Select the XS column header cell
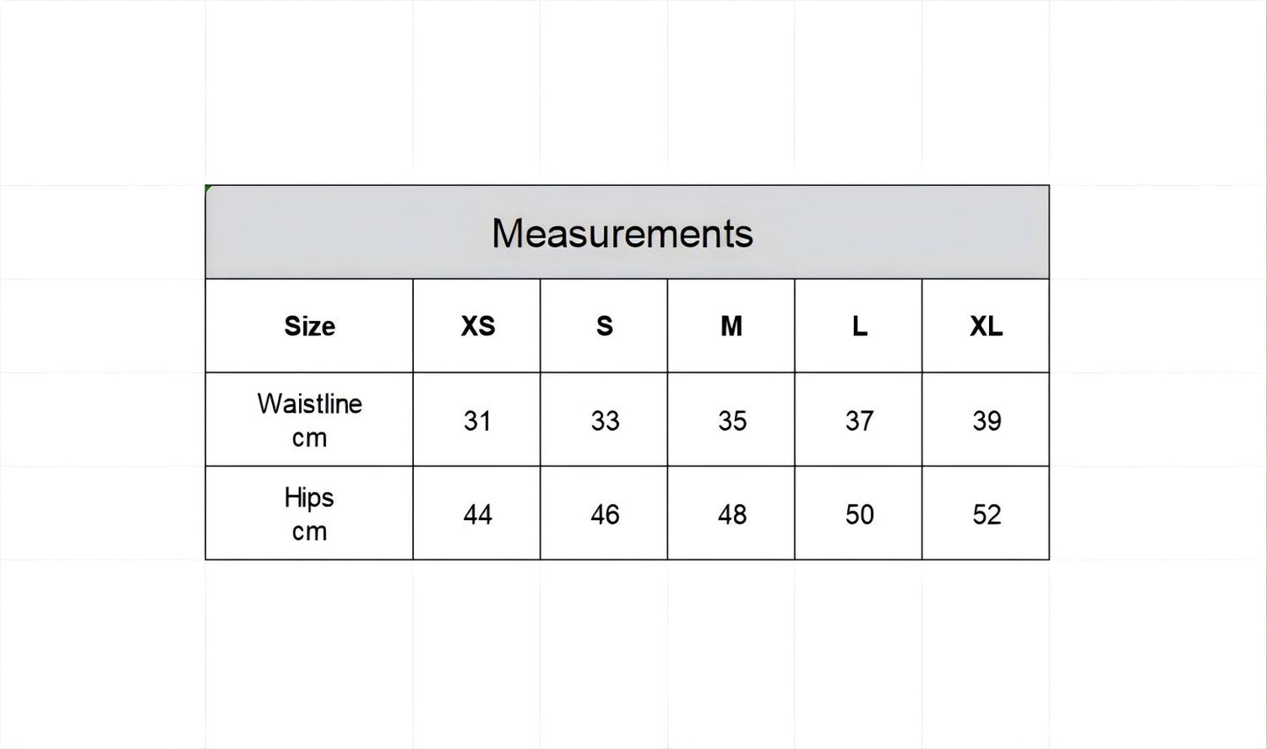This screenshot has height=749, width=1267. 477,326
